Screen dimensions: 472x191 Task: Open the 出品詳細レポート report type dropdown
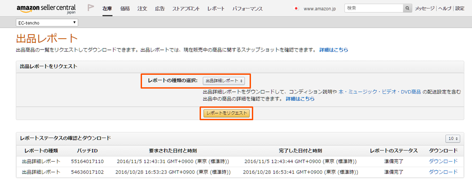click(224, 81)
